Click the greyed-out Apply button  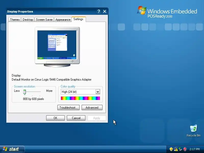[x=97, y=118]
